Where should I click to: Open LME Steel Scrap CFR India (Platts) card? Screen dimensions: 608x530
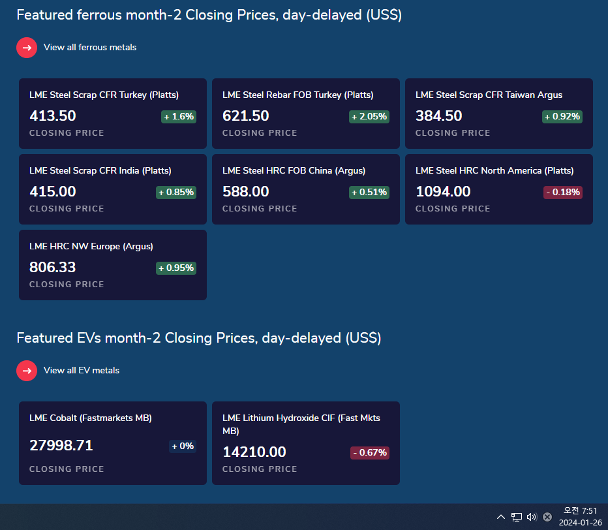(113, 189)
